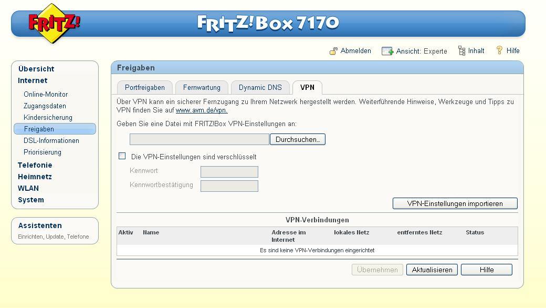Open Priorisierung submenu item
Screen dimensions: 546x308
[x=42, y=152]
